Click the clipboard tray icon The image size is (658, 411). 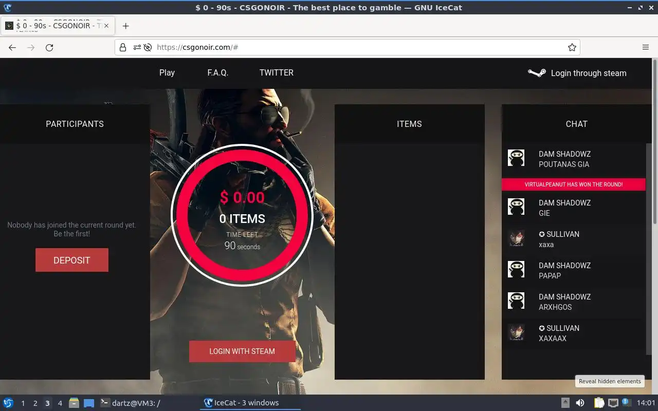pyautogui.click(x=599, y=403)
